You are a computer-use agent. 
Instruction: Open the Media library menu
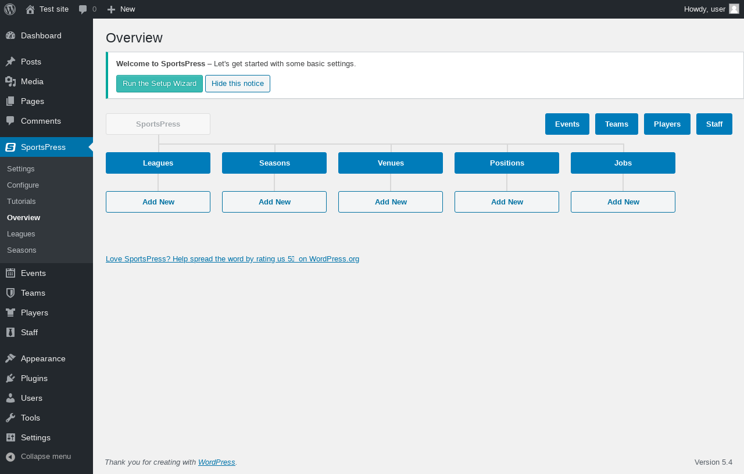tap(46, 81)
